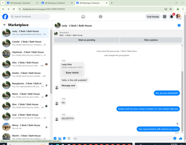Open the profile circle icon in top navigation
Viewport: 186px width, 145px height.
100,17
